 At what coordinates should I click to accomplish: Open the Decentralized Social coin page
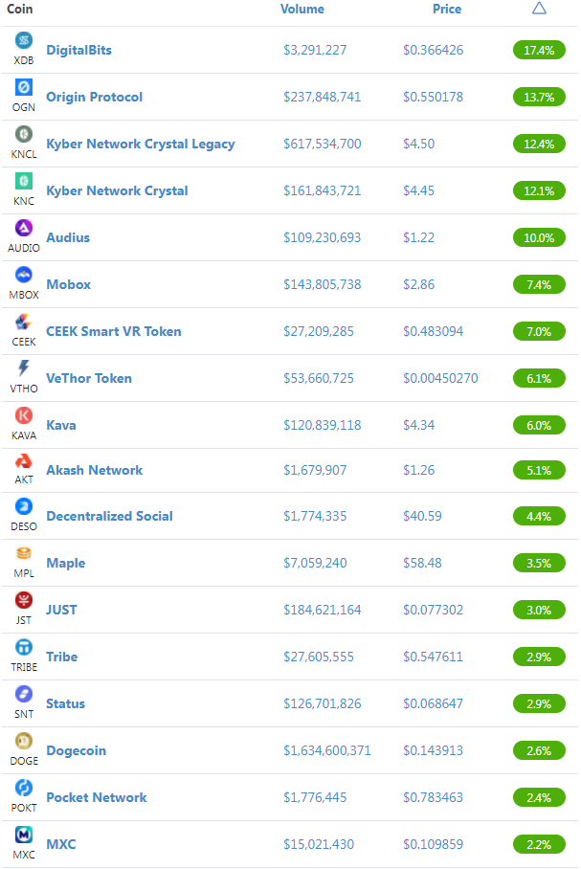[x=109, y=516]
